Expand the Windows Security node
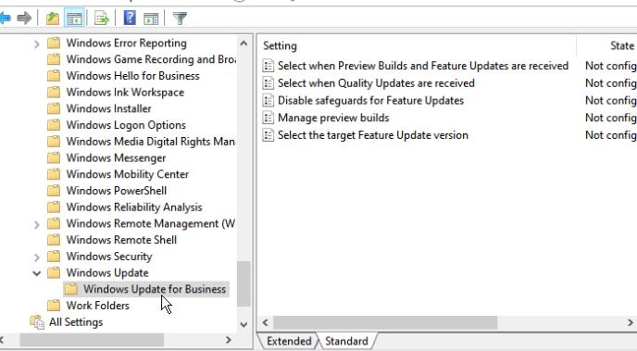The height and width of the screenshot is (351, 637). (36, 257)
